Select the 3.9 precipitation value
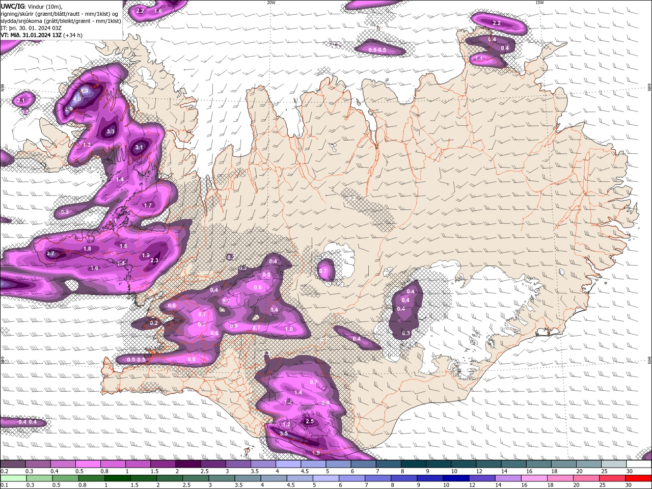 click(69, 109)
